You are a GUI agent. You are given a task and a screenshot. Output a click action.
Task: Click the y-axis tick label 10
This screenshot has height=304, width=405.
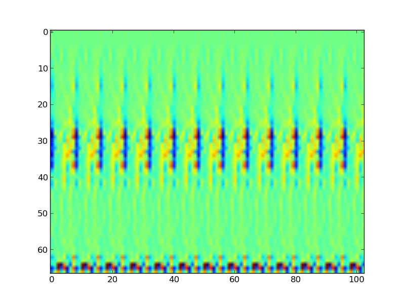tap(43, 68)
